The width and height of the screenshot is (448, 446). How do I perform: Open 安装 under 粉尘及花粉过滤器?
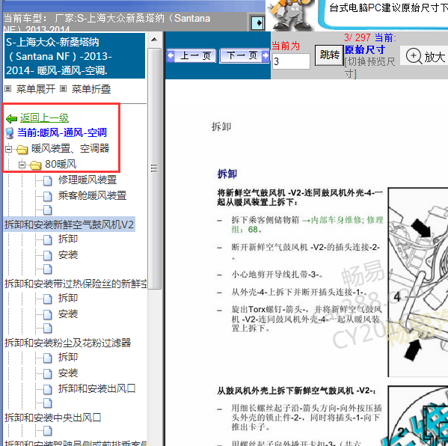68,373
